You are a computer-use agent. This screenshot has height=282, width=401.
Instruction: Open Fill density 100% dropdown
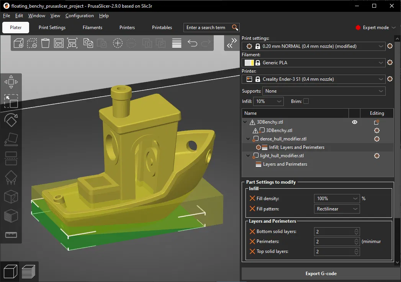pos(337,199)
